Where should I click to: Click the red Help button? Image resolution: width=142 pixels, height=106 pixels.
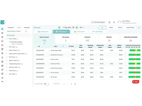click(135, 82)
